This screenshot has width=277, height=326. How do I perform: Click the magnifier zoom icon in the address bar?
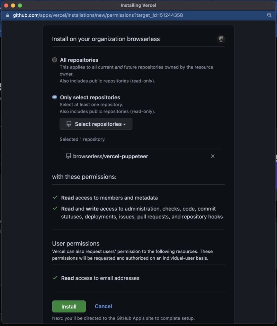pyautogui.click(x=269, y=15)
